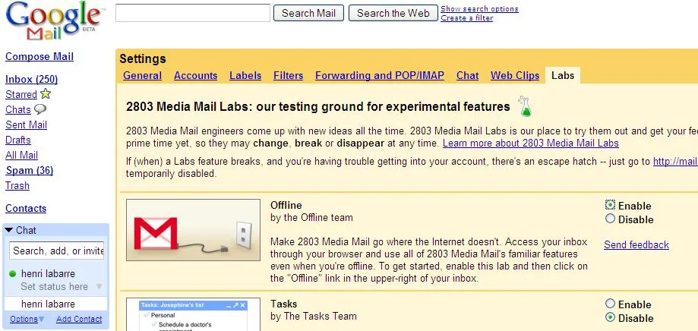Click the Add Contact link

79,319
